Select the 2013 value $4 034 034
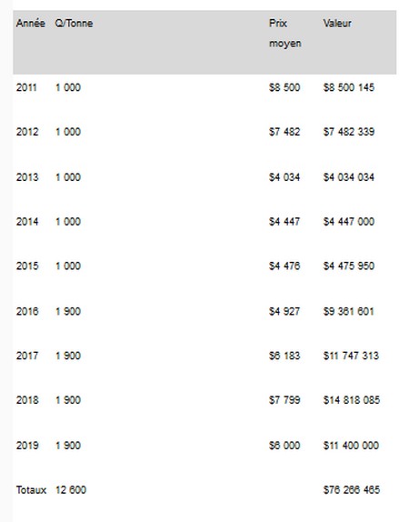Viewport: 409px width, 522px height. click(349, 177)
